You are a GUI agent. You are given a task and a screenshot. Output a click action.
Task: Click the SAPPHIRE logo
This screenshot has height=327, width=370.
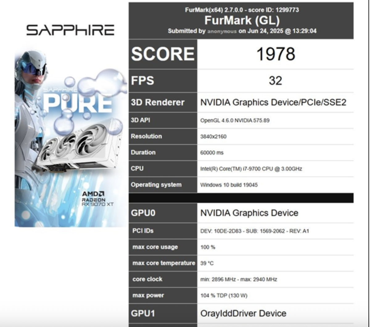tap(70, 30)
